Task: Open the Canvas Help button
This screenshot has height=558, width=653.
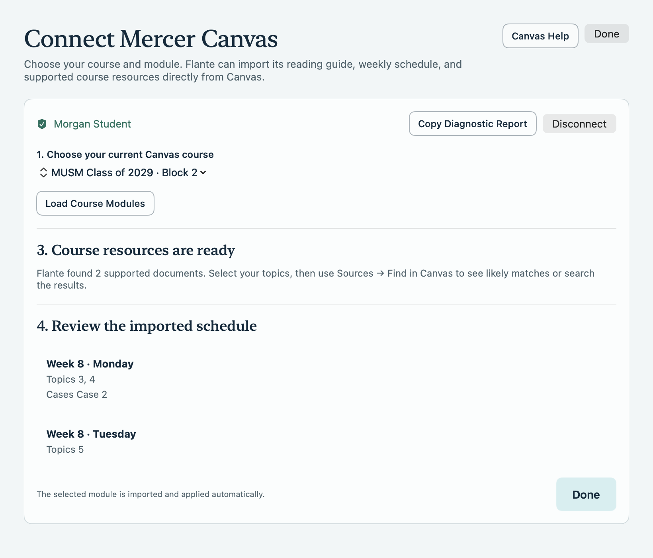Action: tap(540, 36)
